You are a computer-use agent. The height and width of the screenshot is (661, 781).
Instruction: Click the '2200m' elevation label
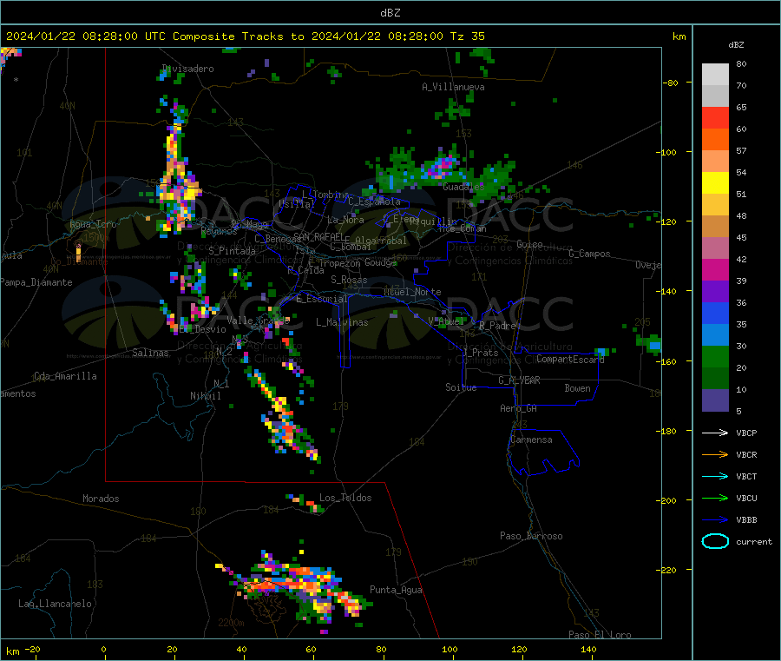[x=231, y=623]
